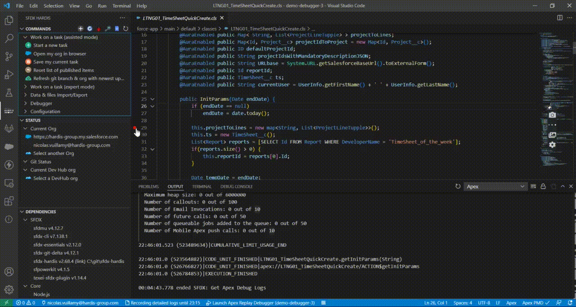Open the Run menu

click(x=102, y=6)
